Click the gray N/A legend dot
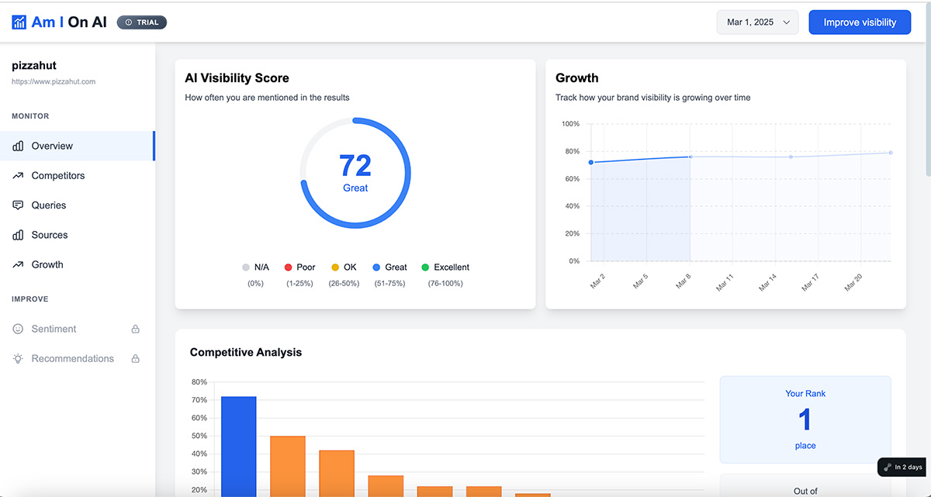This screenshot has width=931, height=497. 246,267
